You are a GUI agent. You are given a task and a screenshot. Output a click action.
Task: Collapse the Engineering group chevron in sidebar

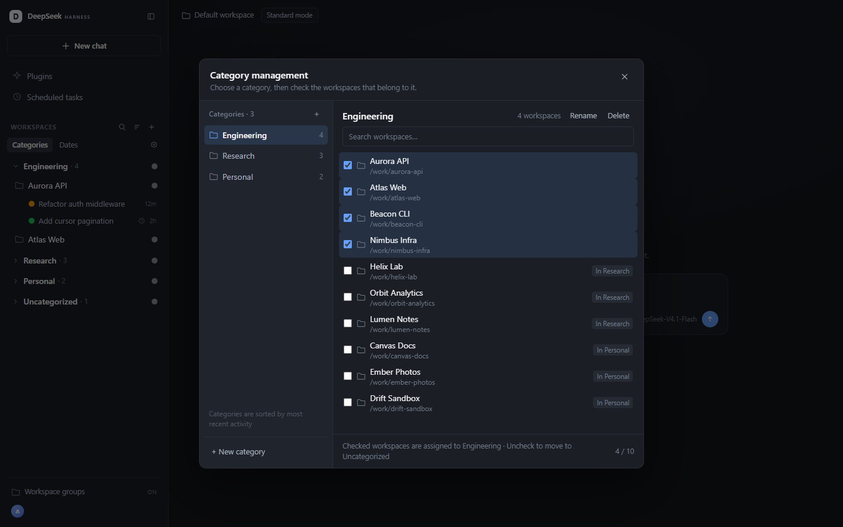tap(16, 166)
